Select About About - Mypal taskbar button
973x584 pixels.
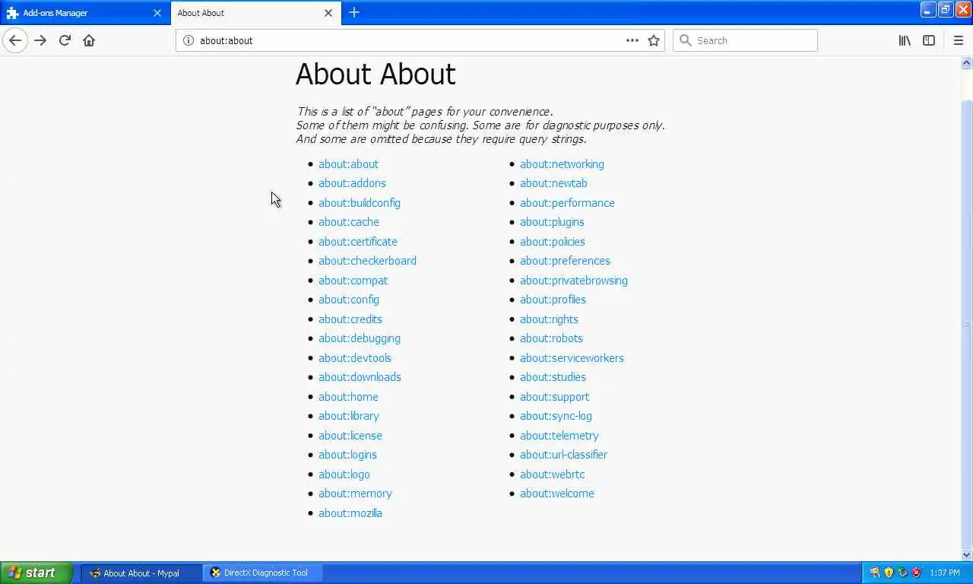click(x=141, y=573)
